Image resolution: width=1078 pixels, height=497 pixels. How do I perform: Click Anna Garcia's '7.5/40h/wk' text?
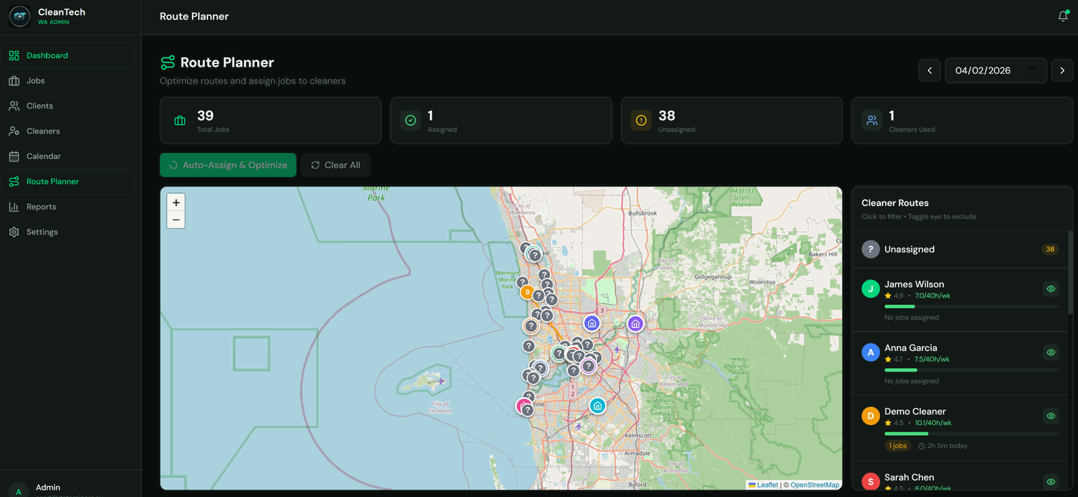pyautogui.click(x=932, y=360)
